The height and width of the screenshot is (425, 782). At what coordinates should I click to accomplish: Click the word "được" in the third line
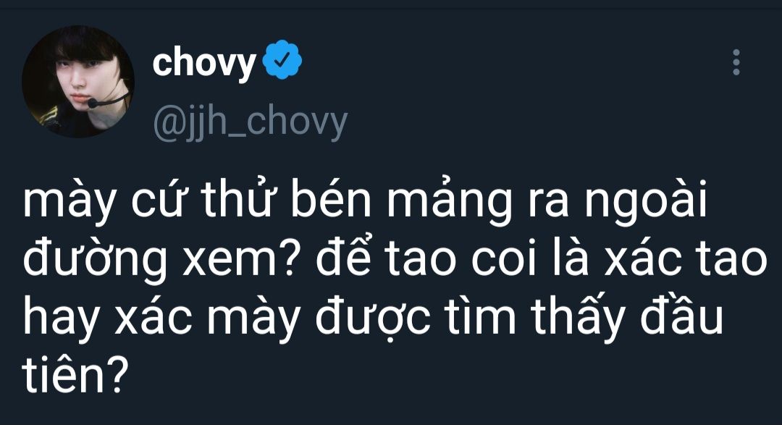[x=372, y=319]
